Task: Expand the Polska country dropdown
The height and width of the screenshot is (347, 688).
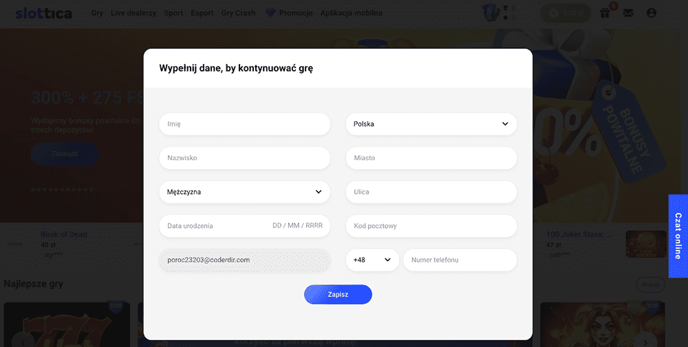Action: (431, 124)
